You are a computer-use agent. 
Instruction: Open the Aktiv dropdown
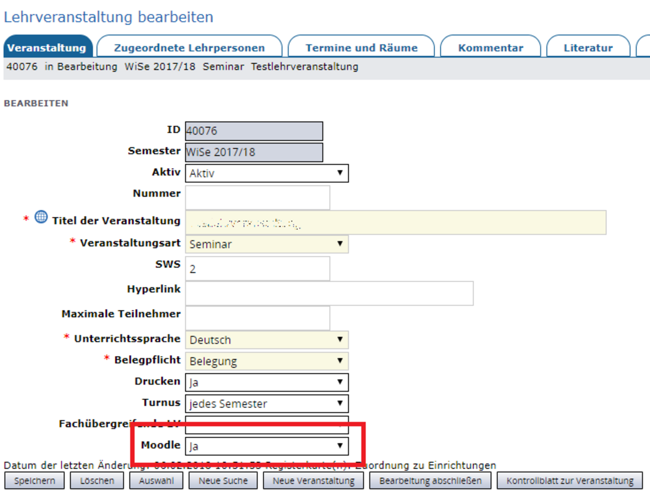266,173
